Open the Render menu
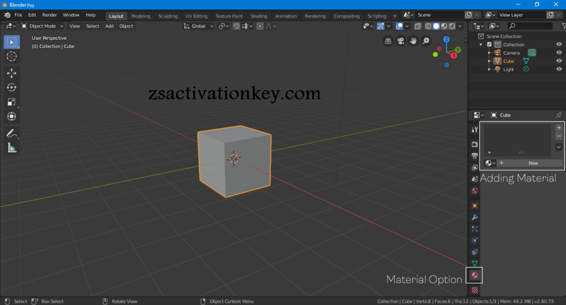 (49, 15)
